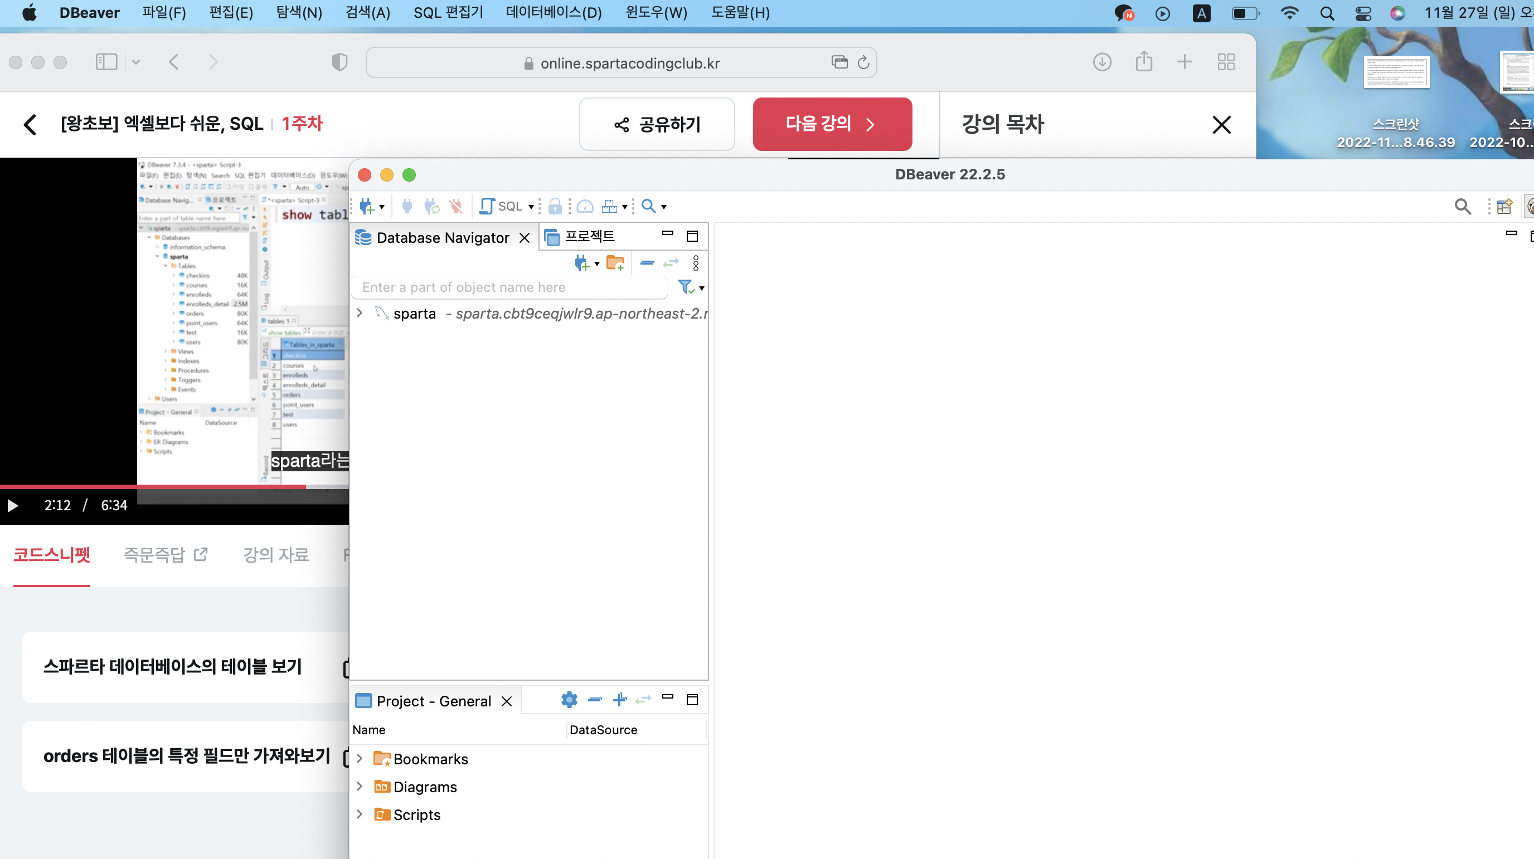Close the Project - General tab
Image resolution: width=1534 pixels, height=859 pixels.
coord(507,701)
